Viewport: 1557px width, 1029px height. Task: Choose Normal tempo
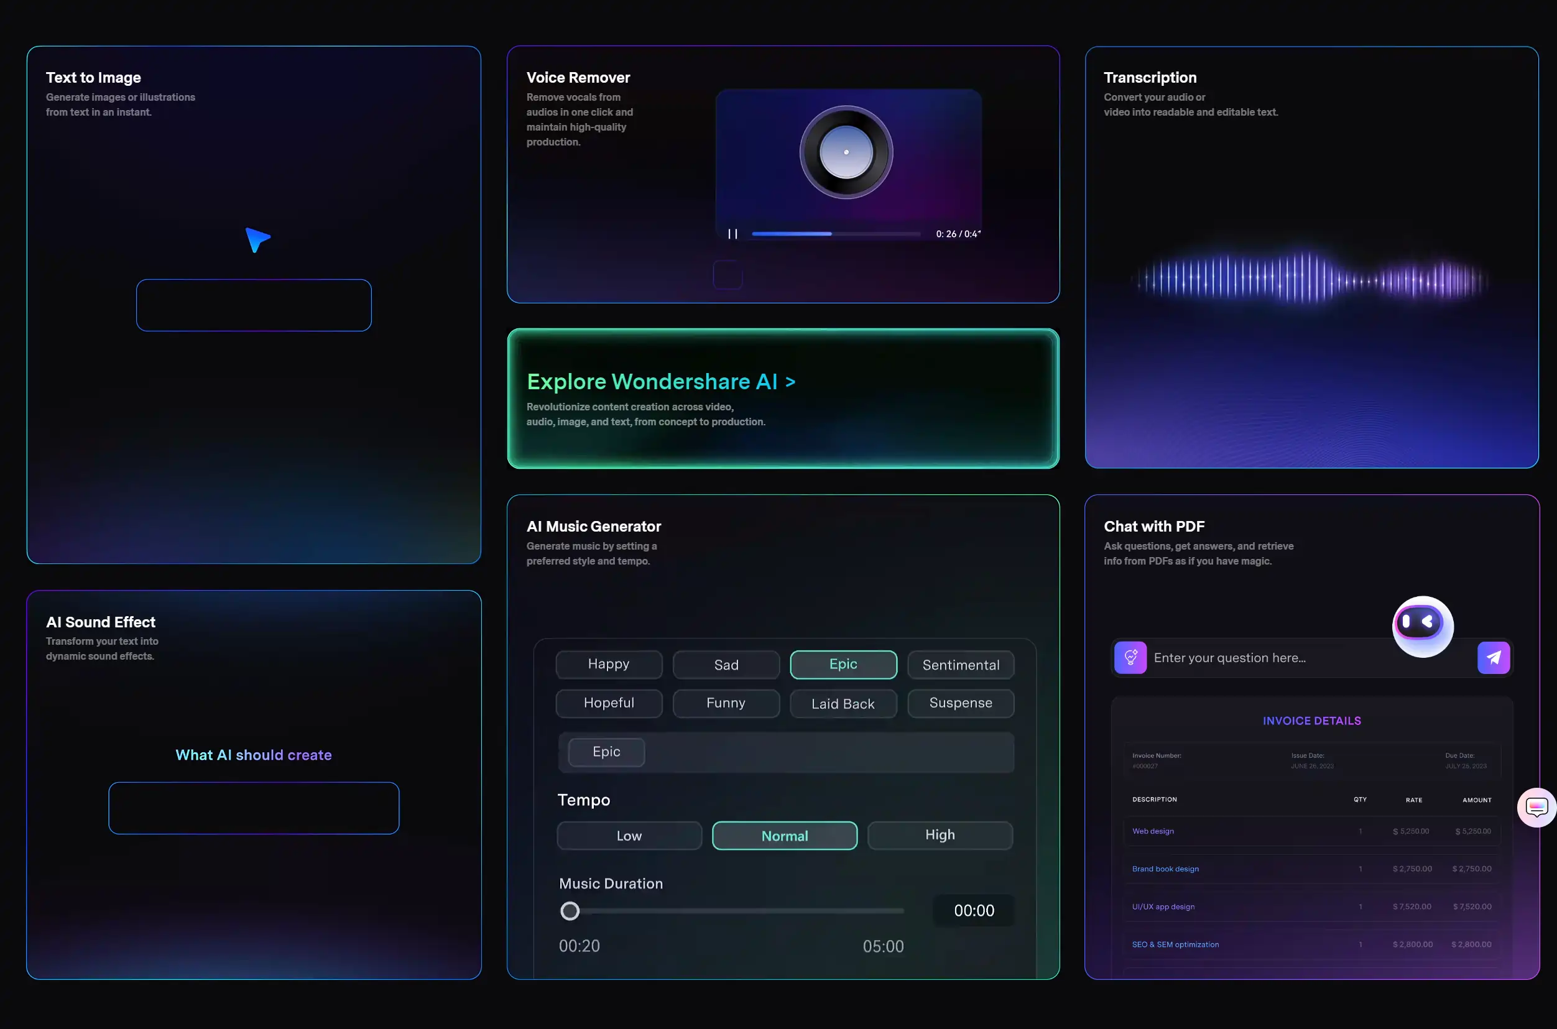[x=784, y=836]
